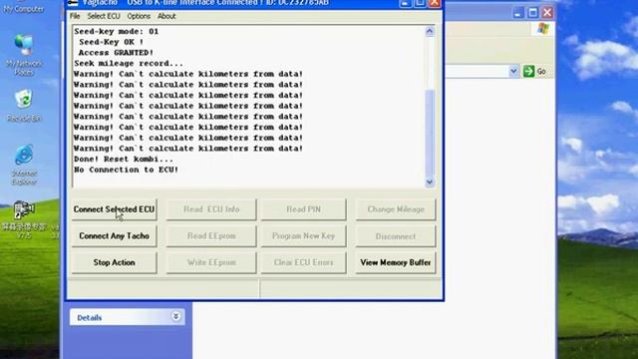
Task: Click 'Seek mileage record...' log line
Action: 129,64
